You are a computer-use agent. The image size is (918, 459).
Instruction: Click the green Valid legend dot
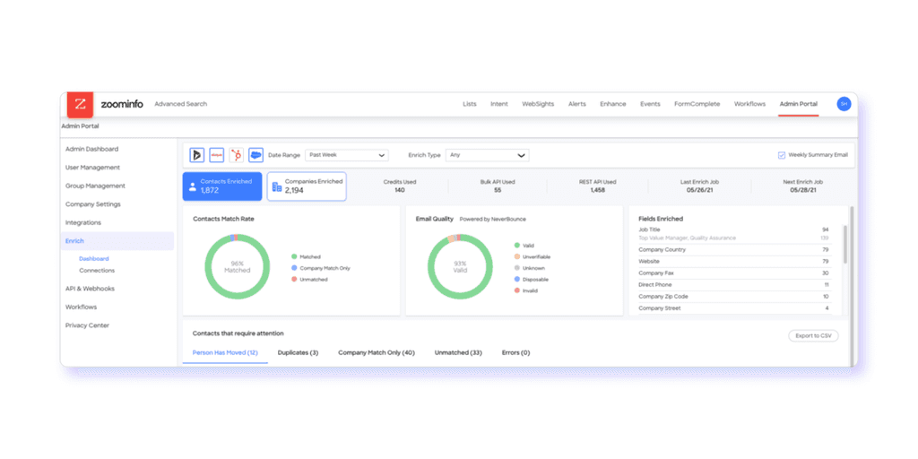tap(517, 246)
